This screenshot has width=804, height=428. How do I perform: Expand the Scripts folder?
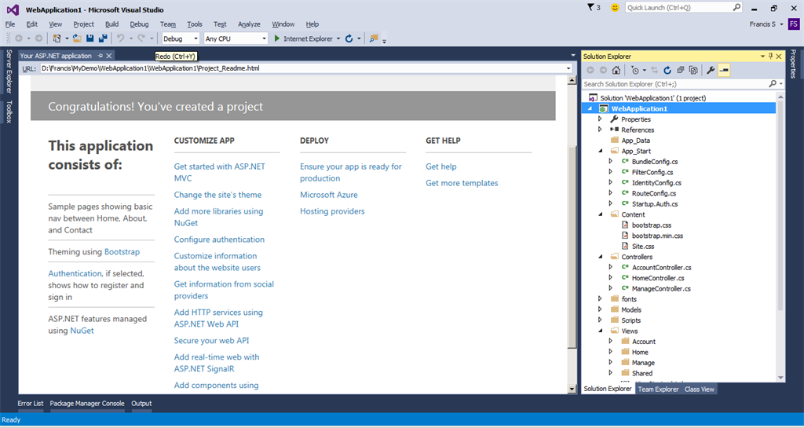(601, 320)
